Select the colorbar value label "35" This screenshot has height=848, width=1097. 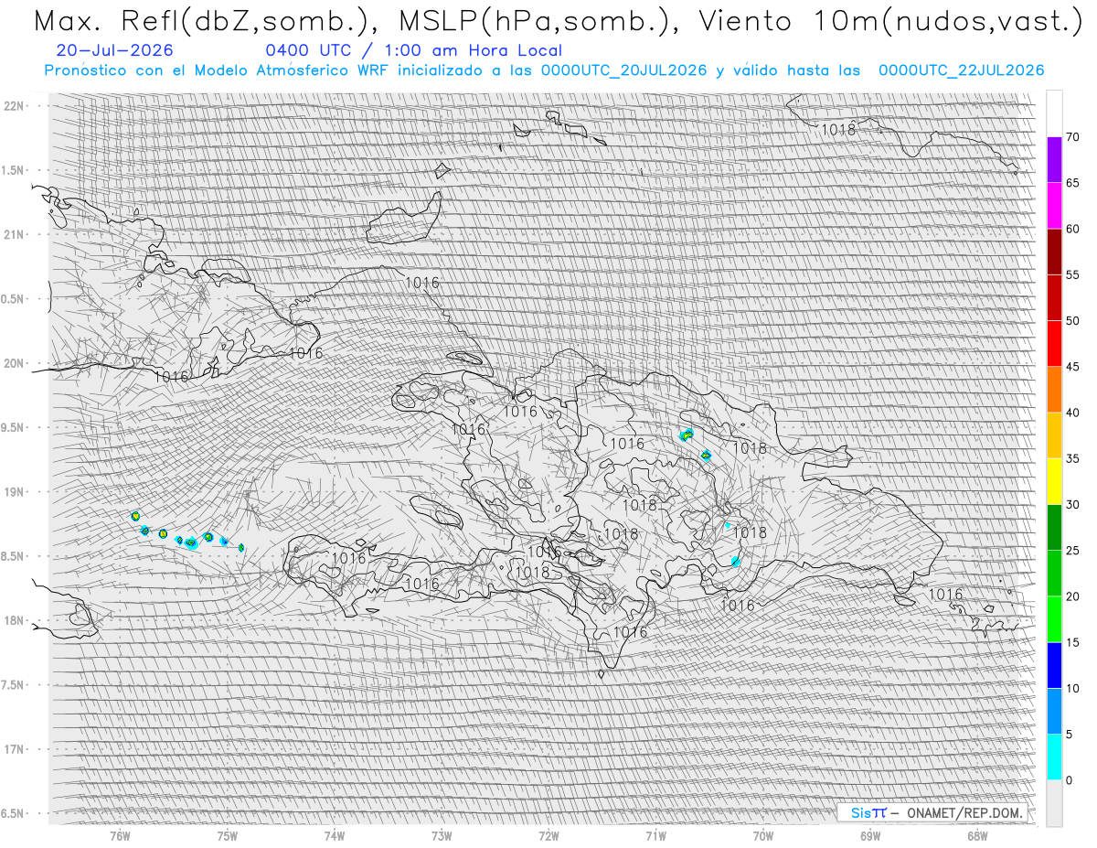click(x=1073, y=458)
